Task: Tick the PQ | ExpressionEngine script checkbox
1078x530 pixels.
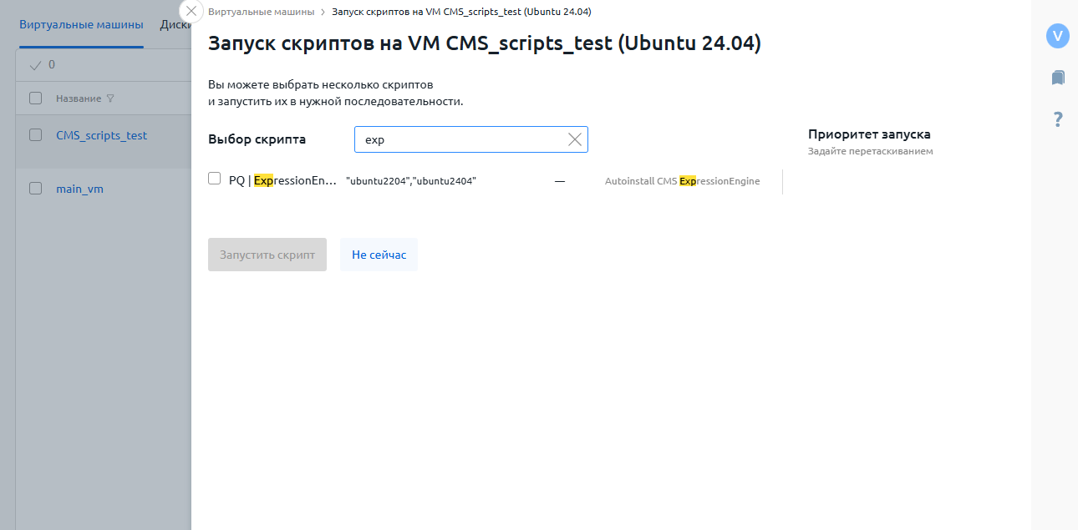Action: point(215,179)
